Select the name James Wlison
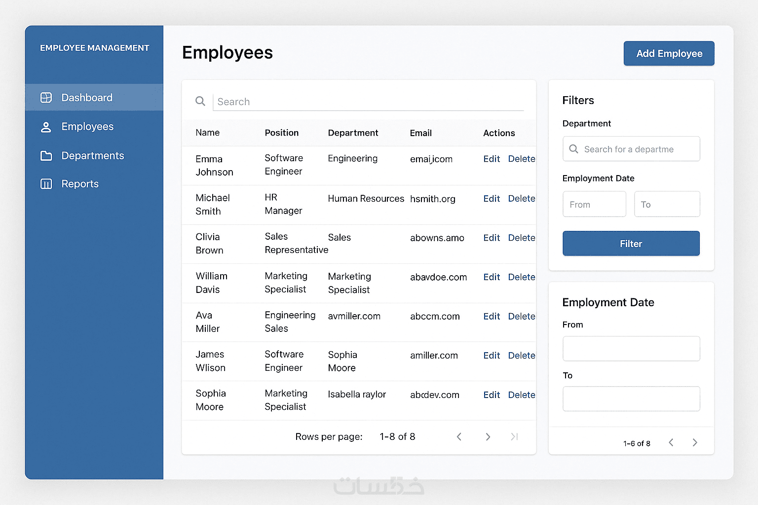 click(x=210, y=361)
